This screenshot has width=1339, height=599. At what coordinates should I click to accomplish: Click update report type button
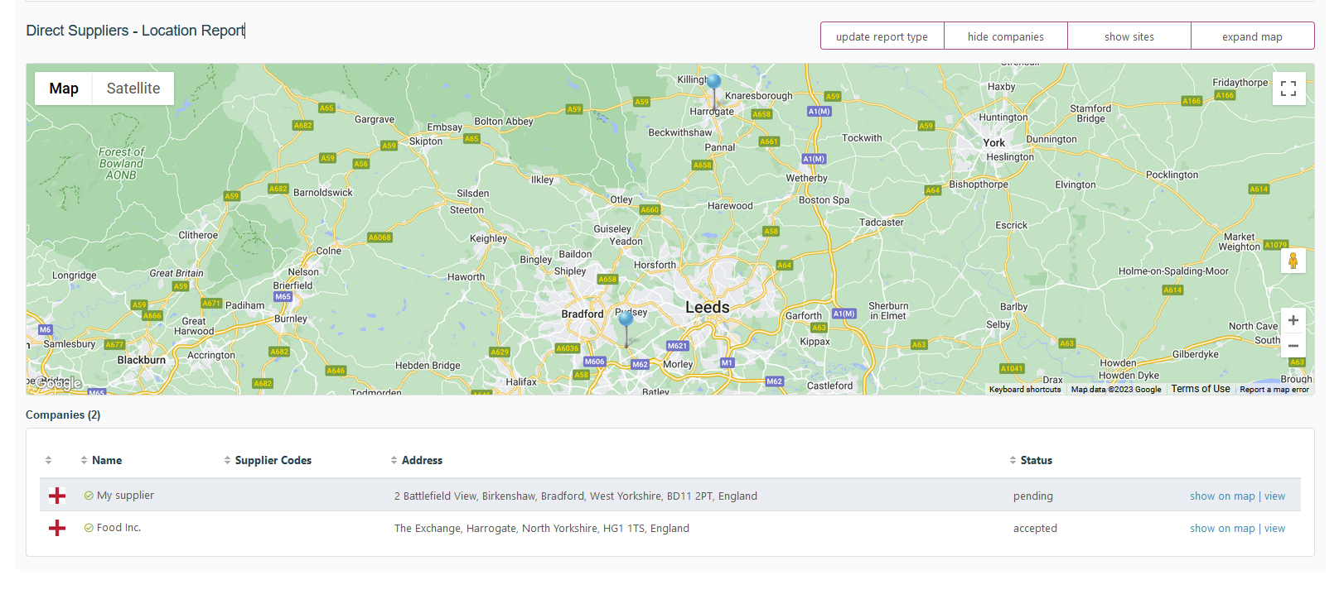pyautogui.click(x=882, y=36)
